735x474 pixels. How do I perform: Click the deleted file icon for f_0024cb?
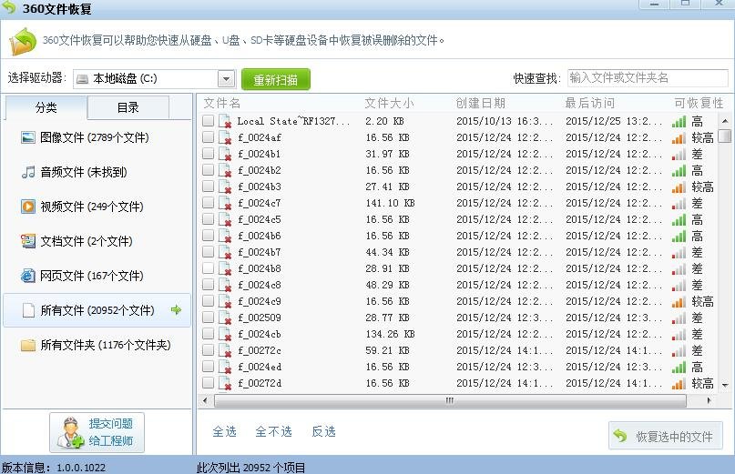[x=225, y=335]
